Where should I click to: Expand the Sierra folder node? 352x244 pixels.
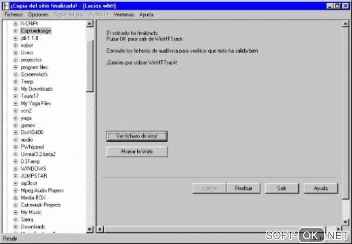(x=16, y=219)
